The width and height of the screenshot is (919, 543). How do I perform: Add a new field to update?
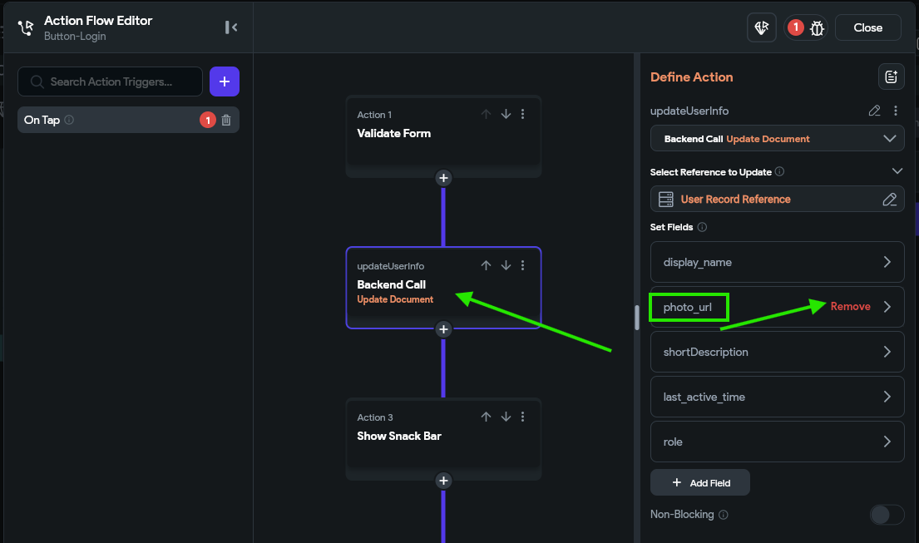click(x=700, y=482)
